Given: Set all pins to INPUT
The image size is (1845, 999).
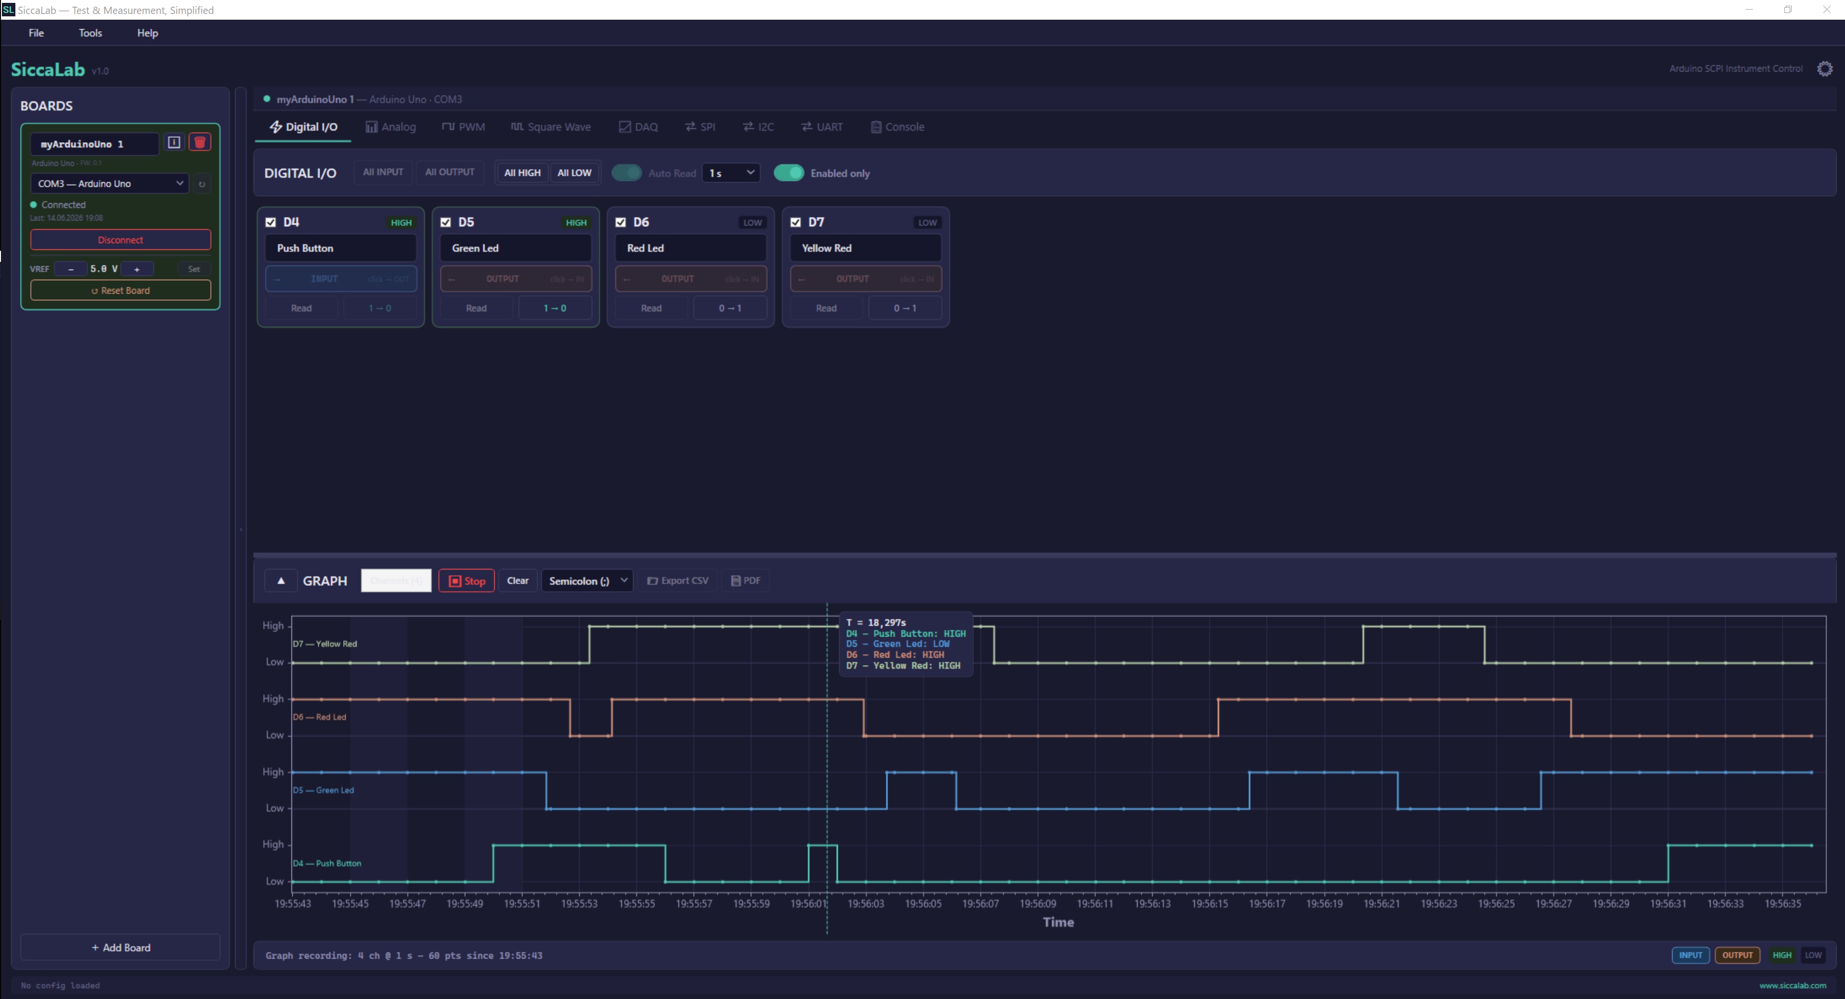Looking at the screenshot, I should (x=383, y=173).
